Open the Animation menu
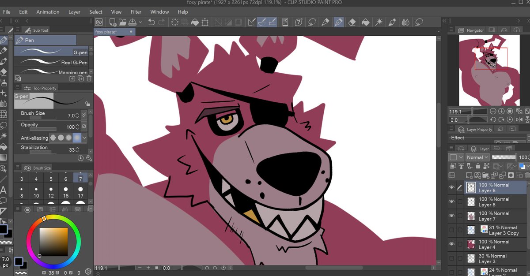Screen dimensions: 530x276 (x=48, y=12)
